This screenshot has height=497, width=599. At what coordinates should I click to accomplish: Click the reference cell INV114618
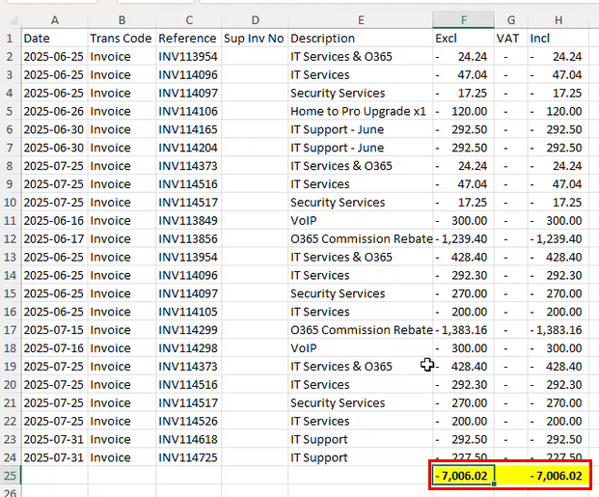click(188, 439)
